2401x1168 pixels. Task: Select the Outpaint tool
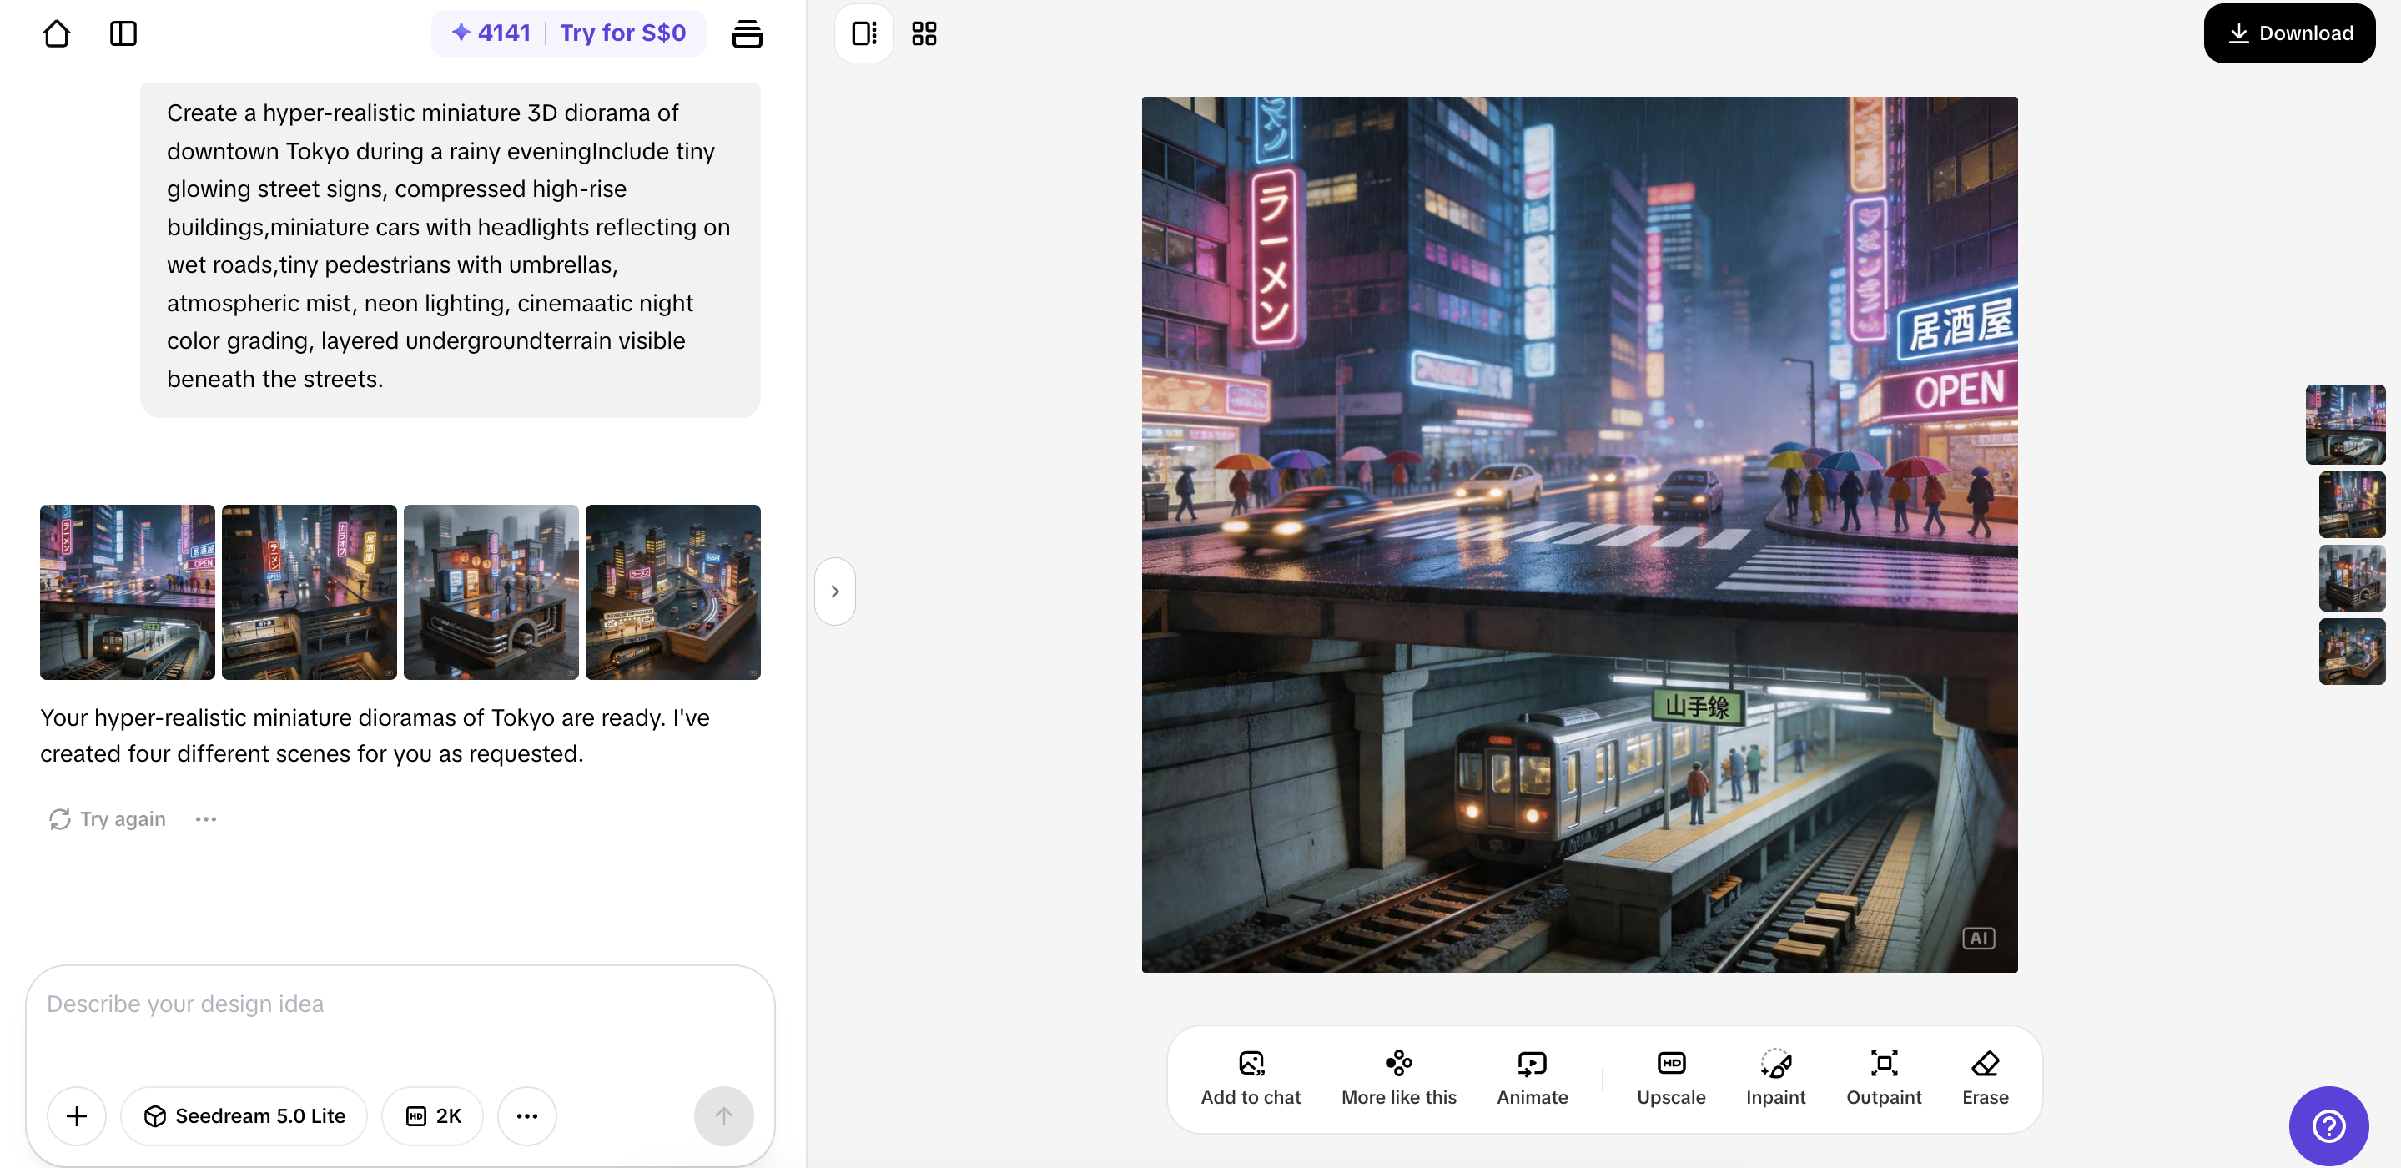pos(1884,1077)
